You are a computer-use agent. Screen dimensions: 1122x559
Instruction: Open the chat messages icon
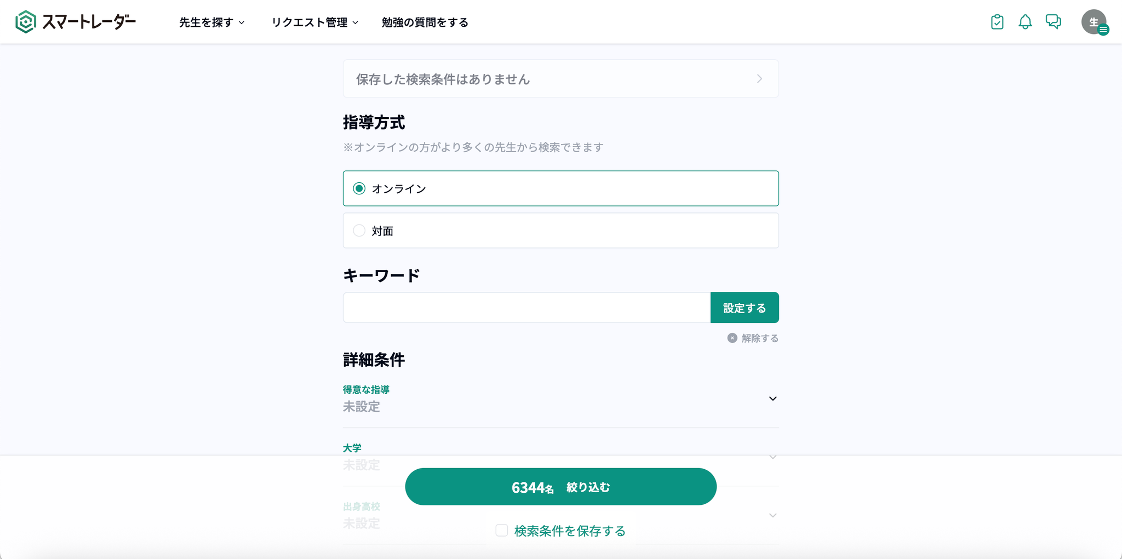(x=1053, y=22)
